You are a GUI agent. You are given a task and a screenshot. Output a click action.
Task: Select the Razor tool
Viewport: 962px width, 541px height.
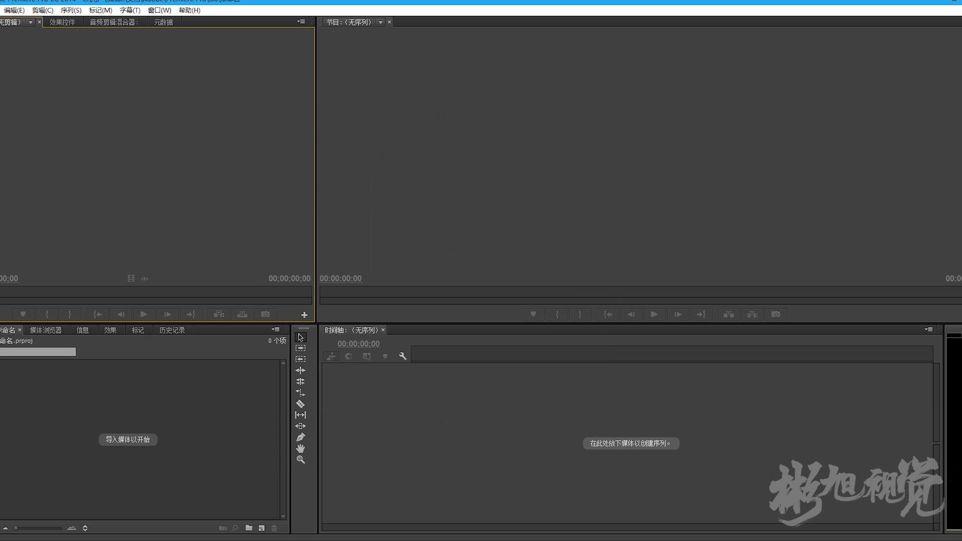(x=300, y=404)
